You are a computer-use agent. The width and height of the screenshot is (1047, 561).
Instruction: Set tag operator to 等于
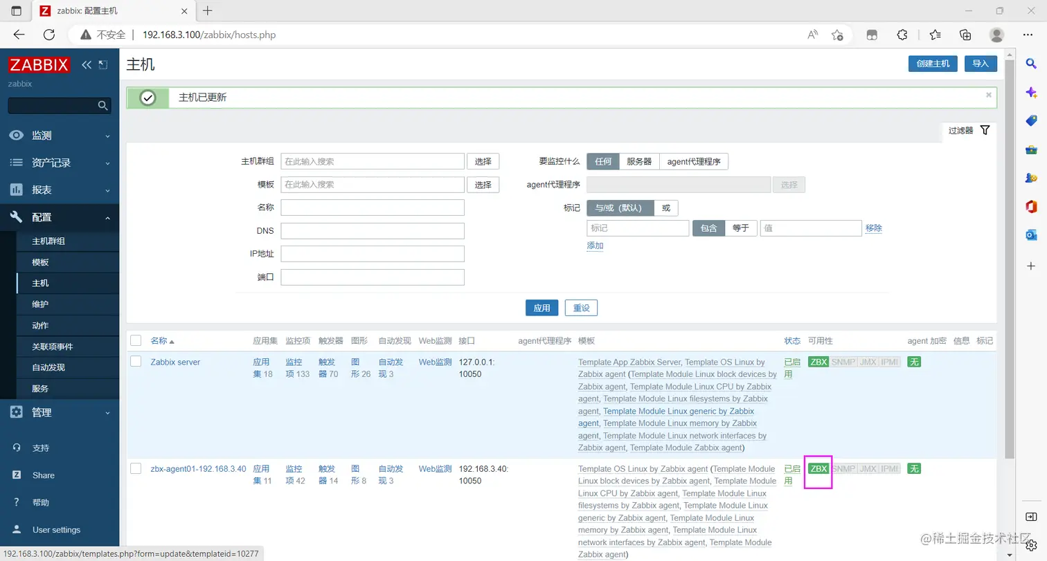point(741,228)
